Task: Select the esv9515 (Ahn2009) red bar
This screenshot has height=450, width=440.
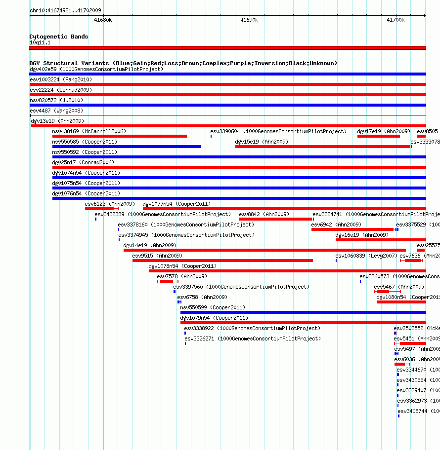Action: click(222, 261)
